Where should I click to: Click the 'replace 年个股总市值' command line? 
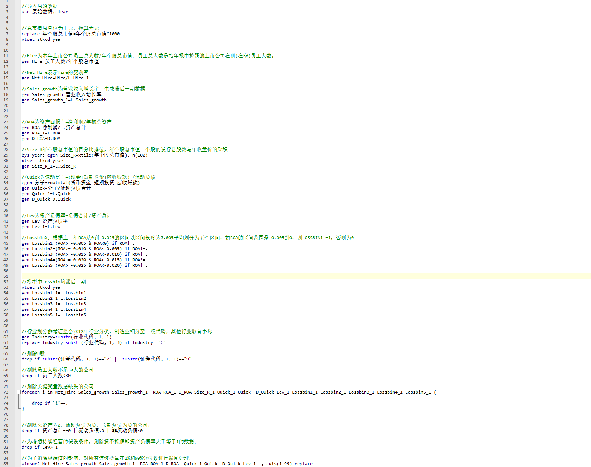pos(70,34)
